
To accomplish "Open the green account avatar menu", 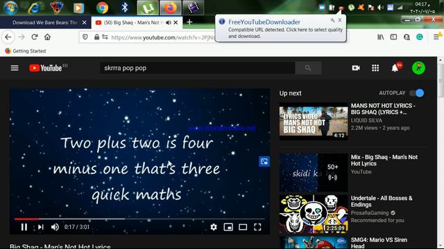I will point(418,68).
